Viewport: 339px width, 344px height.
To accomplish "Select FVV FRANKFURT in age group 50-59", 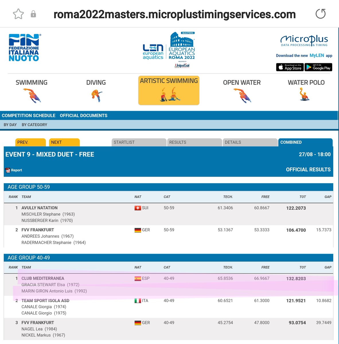I will pyautogui.click(x=38, y=230).
